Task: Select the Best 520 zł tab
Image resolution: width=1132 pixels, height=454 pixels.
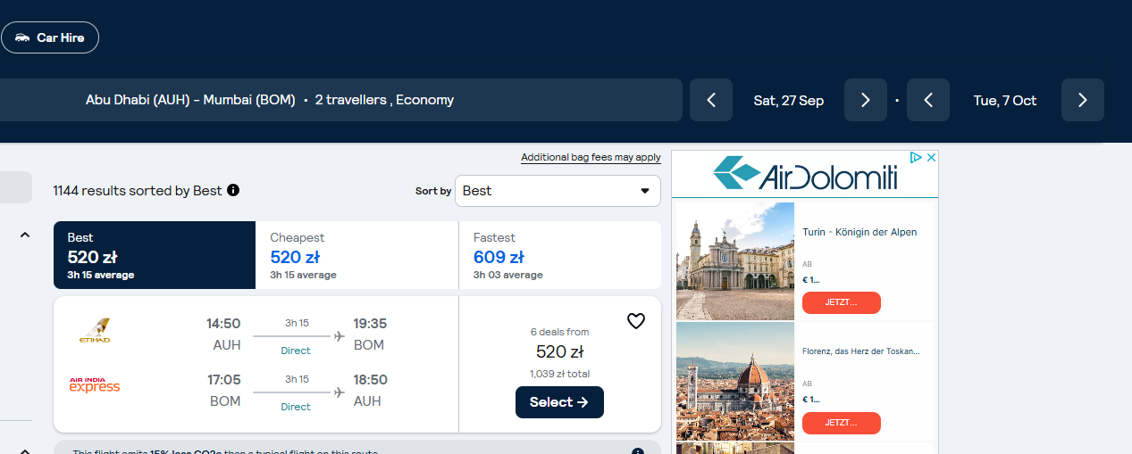Action: 155,255
